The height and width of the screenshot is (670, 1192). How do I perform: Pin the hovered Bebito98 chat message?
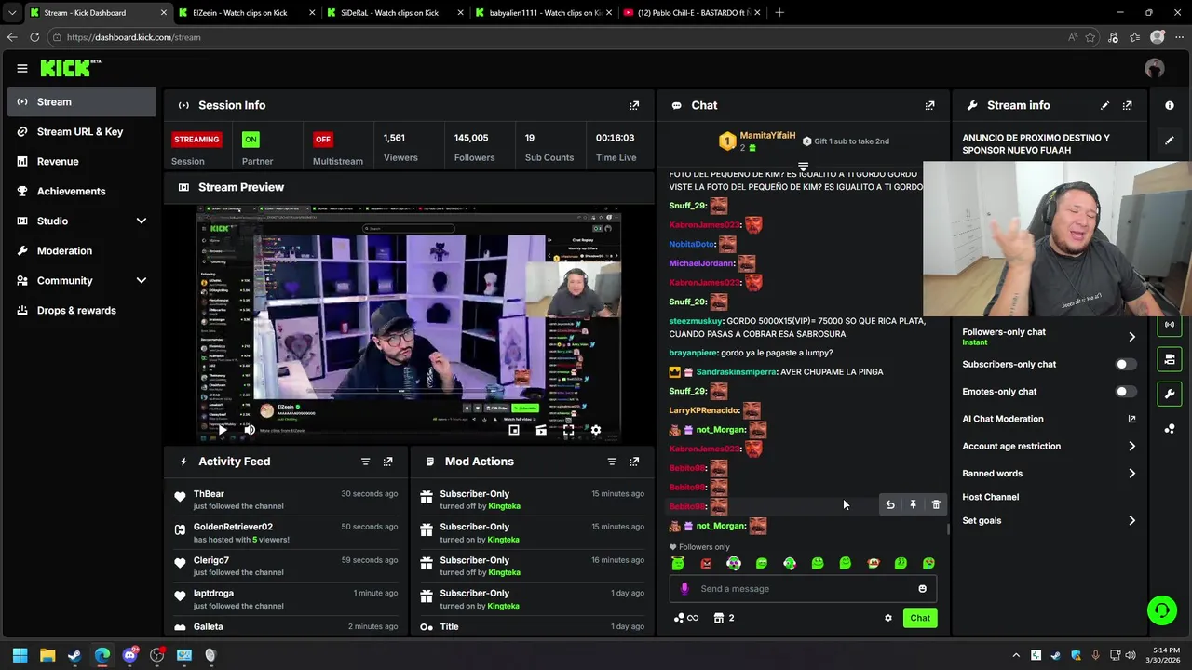tap(913, 504)
